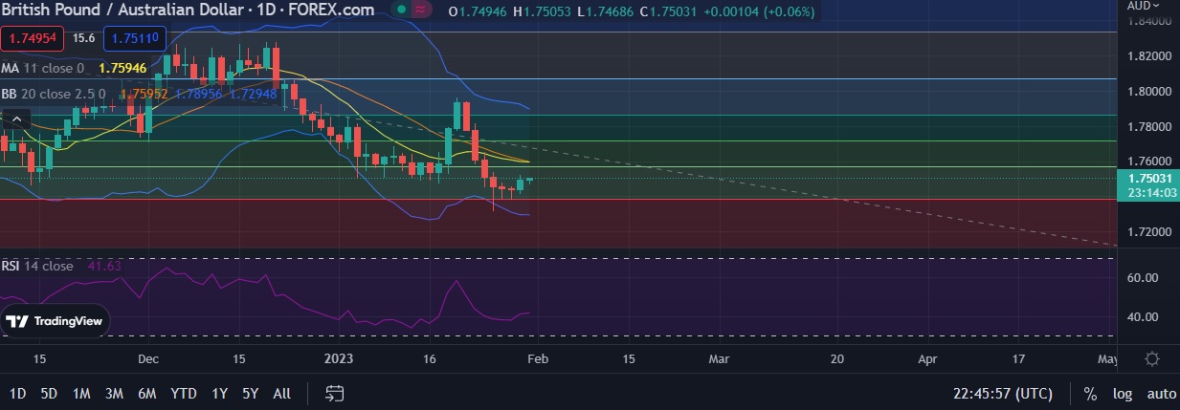Click the green market status dot
This screenshot has height=410, width=1180.
(403, 11)
